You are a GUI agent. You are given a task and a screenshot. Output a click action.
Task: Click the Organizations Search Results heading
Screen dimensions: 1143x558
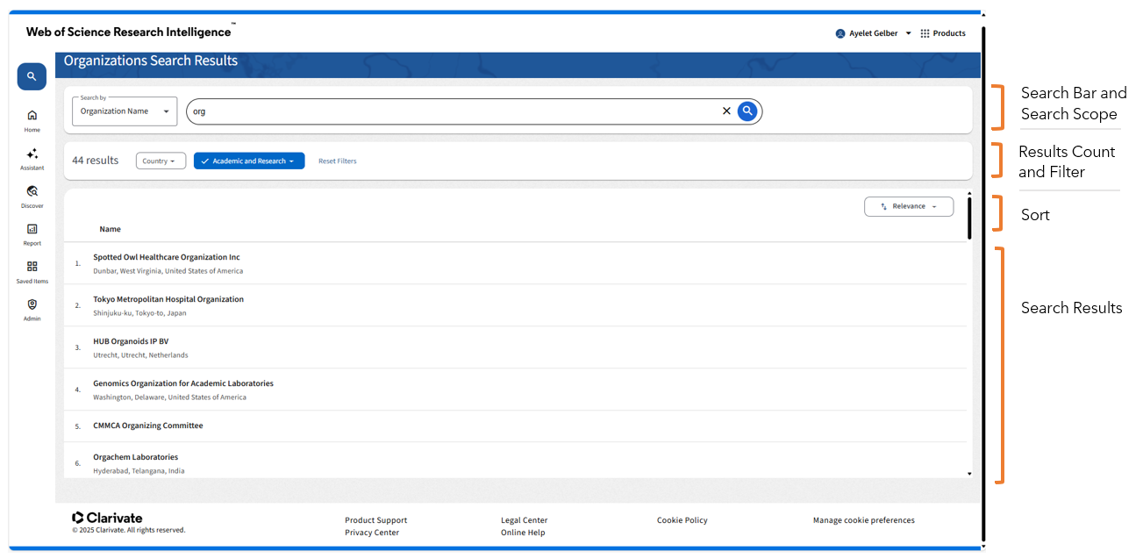click(151, 61)
